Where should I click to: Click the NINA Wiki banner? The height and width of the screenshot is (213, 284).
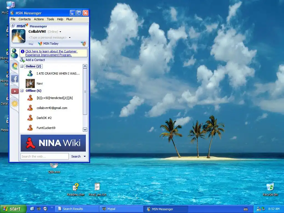click(x=53, y=143)
